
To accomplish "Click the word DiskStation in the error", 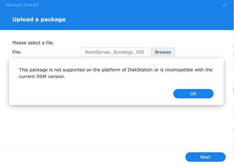I will coord(140,70).
